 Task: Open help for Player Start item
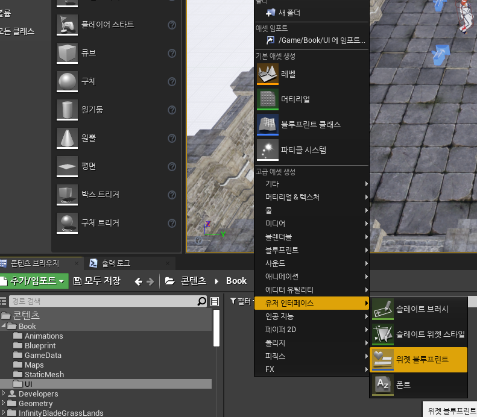[x=172, y=25]
